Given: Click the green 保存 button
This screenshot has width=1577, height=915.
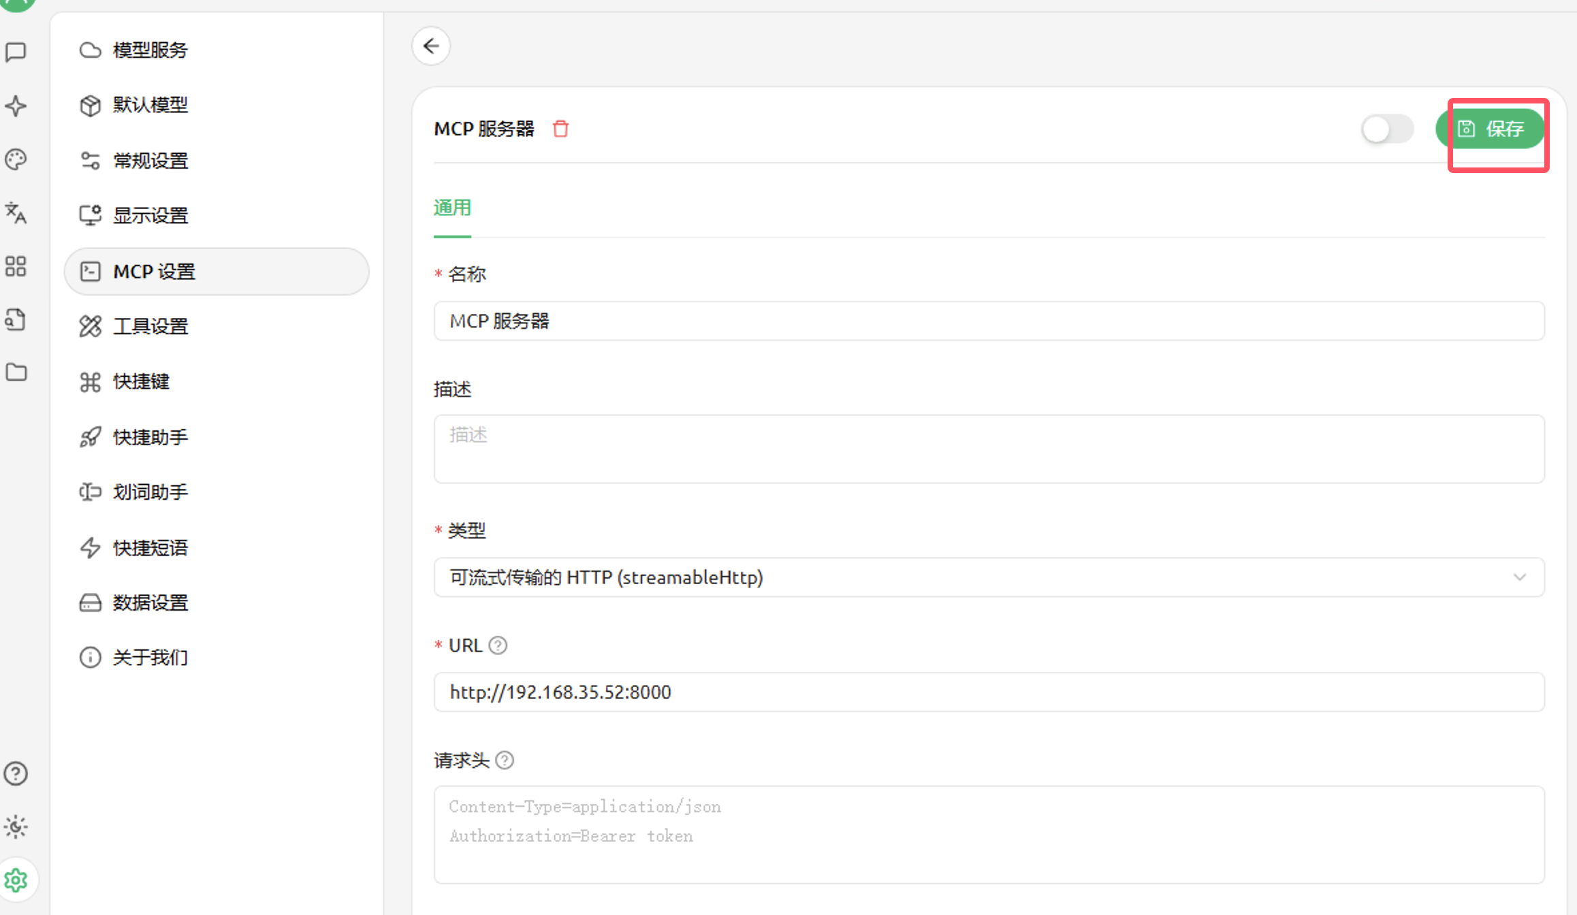Looking at the screenshot, I should (1491, 129).
